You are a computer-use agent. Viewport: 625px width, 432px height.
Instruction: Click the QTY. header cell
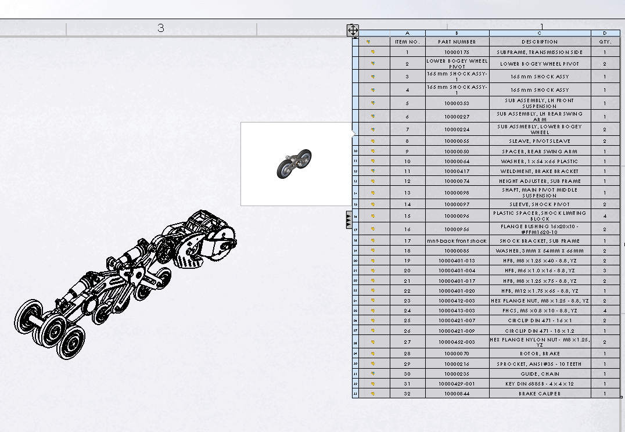coord(605,41)
